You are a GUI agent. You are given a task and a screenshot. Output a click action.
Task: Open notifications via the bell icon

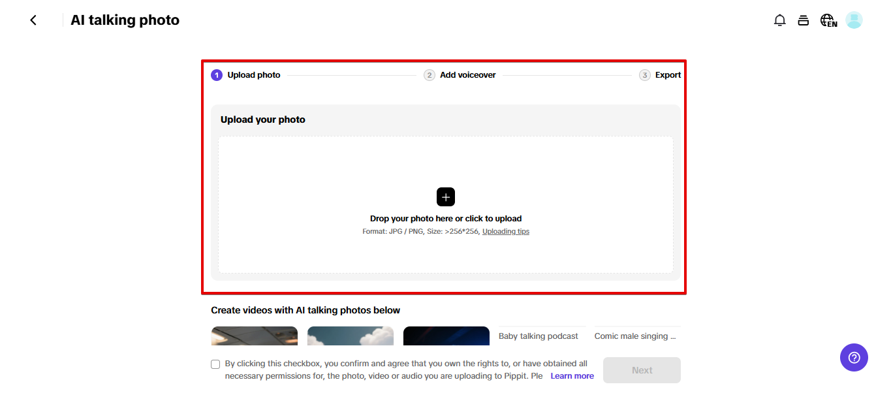click(779, 20)
